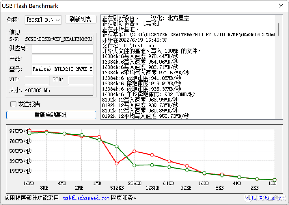Click the log panel's vertical scrollbar thumb
Screen dimensions: 289x205
(x=279, y=29)
